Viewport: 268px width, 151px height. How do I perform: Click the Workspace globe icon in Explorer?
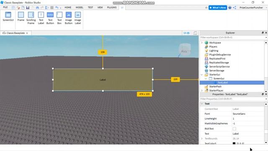click(x=206, y=43)
